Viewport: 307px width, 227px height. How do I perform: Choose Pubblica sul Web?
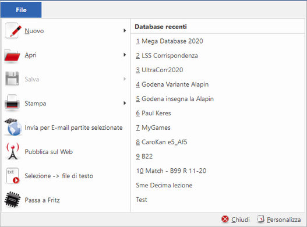point(65,152)
